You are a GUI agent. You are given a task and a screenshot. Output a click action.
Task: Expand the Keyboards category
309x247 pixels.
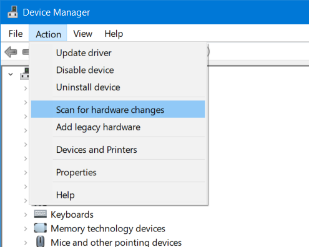coord(26,215)
